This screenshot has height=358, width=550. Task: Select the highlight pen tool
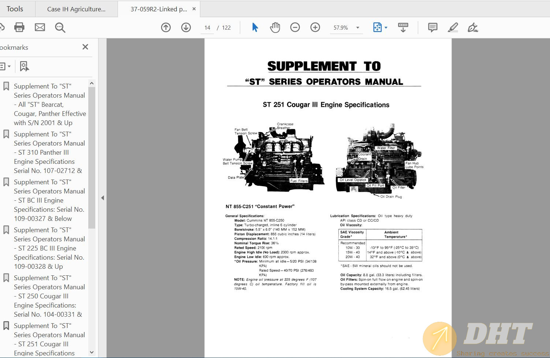[453, 27]
